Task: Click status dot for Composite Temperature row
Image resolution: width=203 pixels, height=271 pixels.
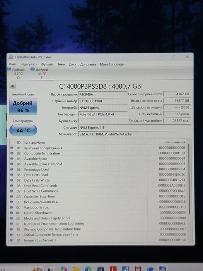Action: pos(12,153)
